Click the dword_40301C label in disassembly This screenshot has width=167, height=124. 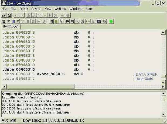(51, 74)
